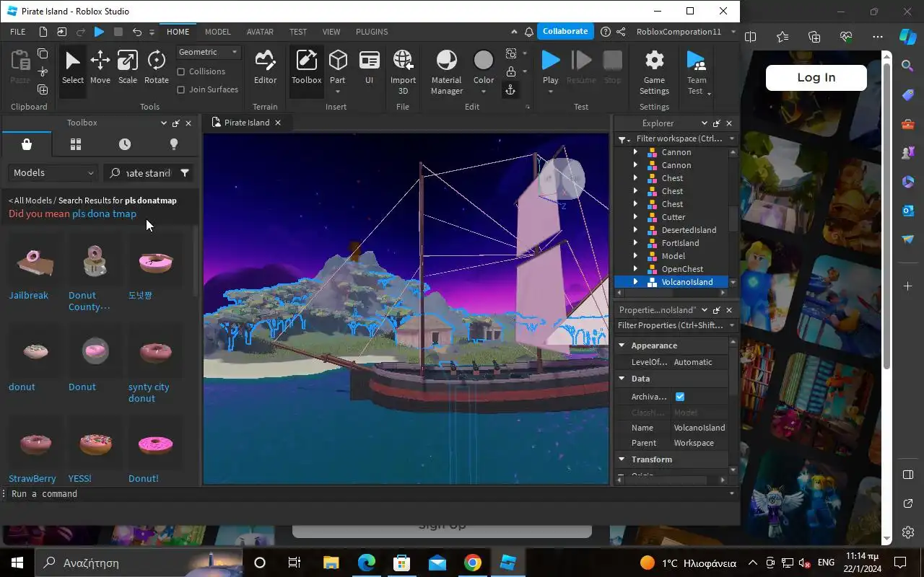Toggle the Anchor tool
The height and width of the screenshot is (577, 924).
[510, 89]
